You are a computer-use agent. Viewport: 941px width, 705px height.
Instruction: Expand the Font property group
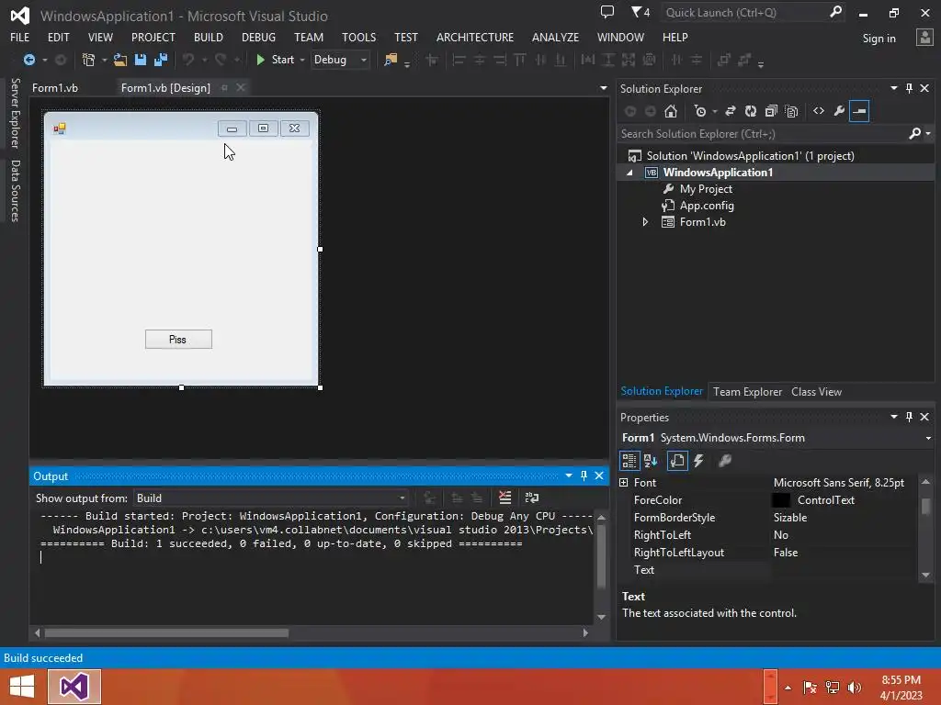(x=624, y=483)
